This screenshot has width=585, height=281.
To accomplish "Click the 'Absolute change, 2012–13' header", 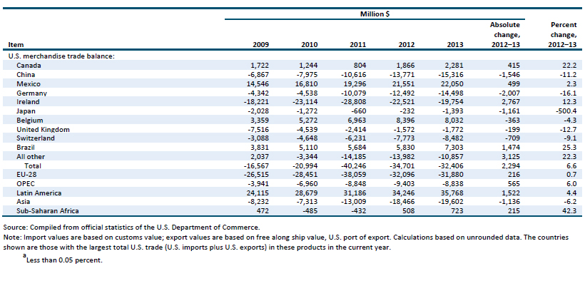I will (504, 35).
